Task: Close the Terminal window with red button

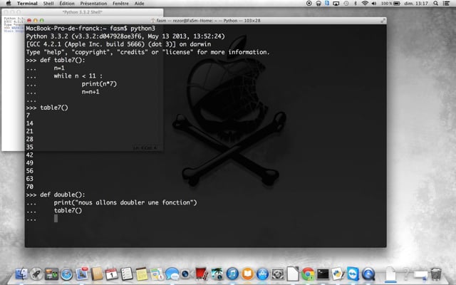Action: pyautogui.click(x=29, y=21)
